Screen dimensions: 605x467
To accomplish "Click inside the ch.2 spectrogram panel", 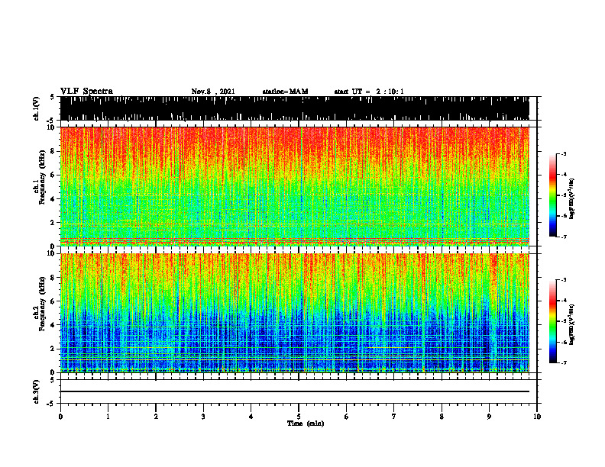I will (x=294, y=313).
